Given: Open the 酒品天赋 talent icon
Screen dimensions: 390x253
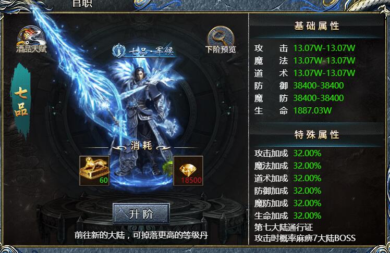Looking at the screenshot, I should 31,40.
